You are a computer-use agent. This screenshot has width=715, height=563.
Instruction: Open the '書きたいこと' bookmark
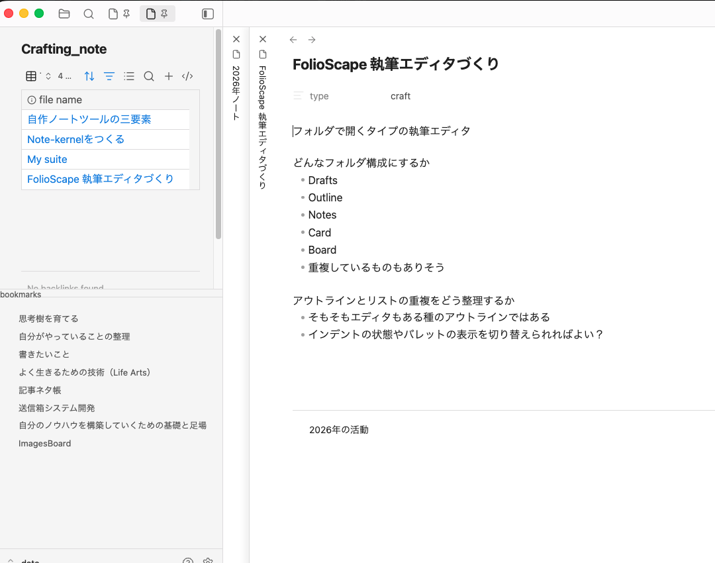(x=44, y=354)
